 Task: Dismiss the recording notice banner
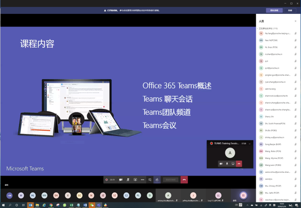[x=290, y=10]
